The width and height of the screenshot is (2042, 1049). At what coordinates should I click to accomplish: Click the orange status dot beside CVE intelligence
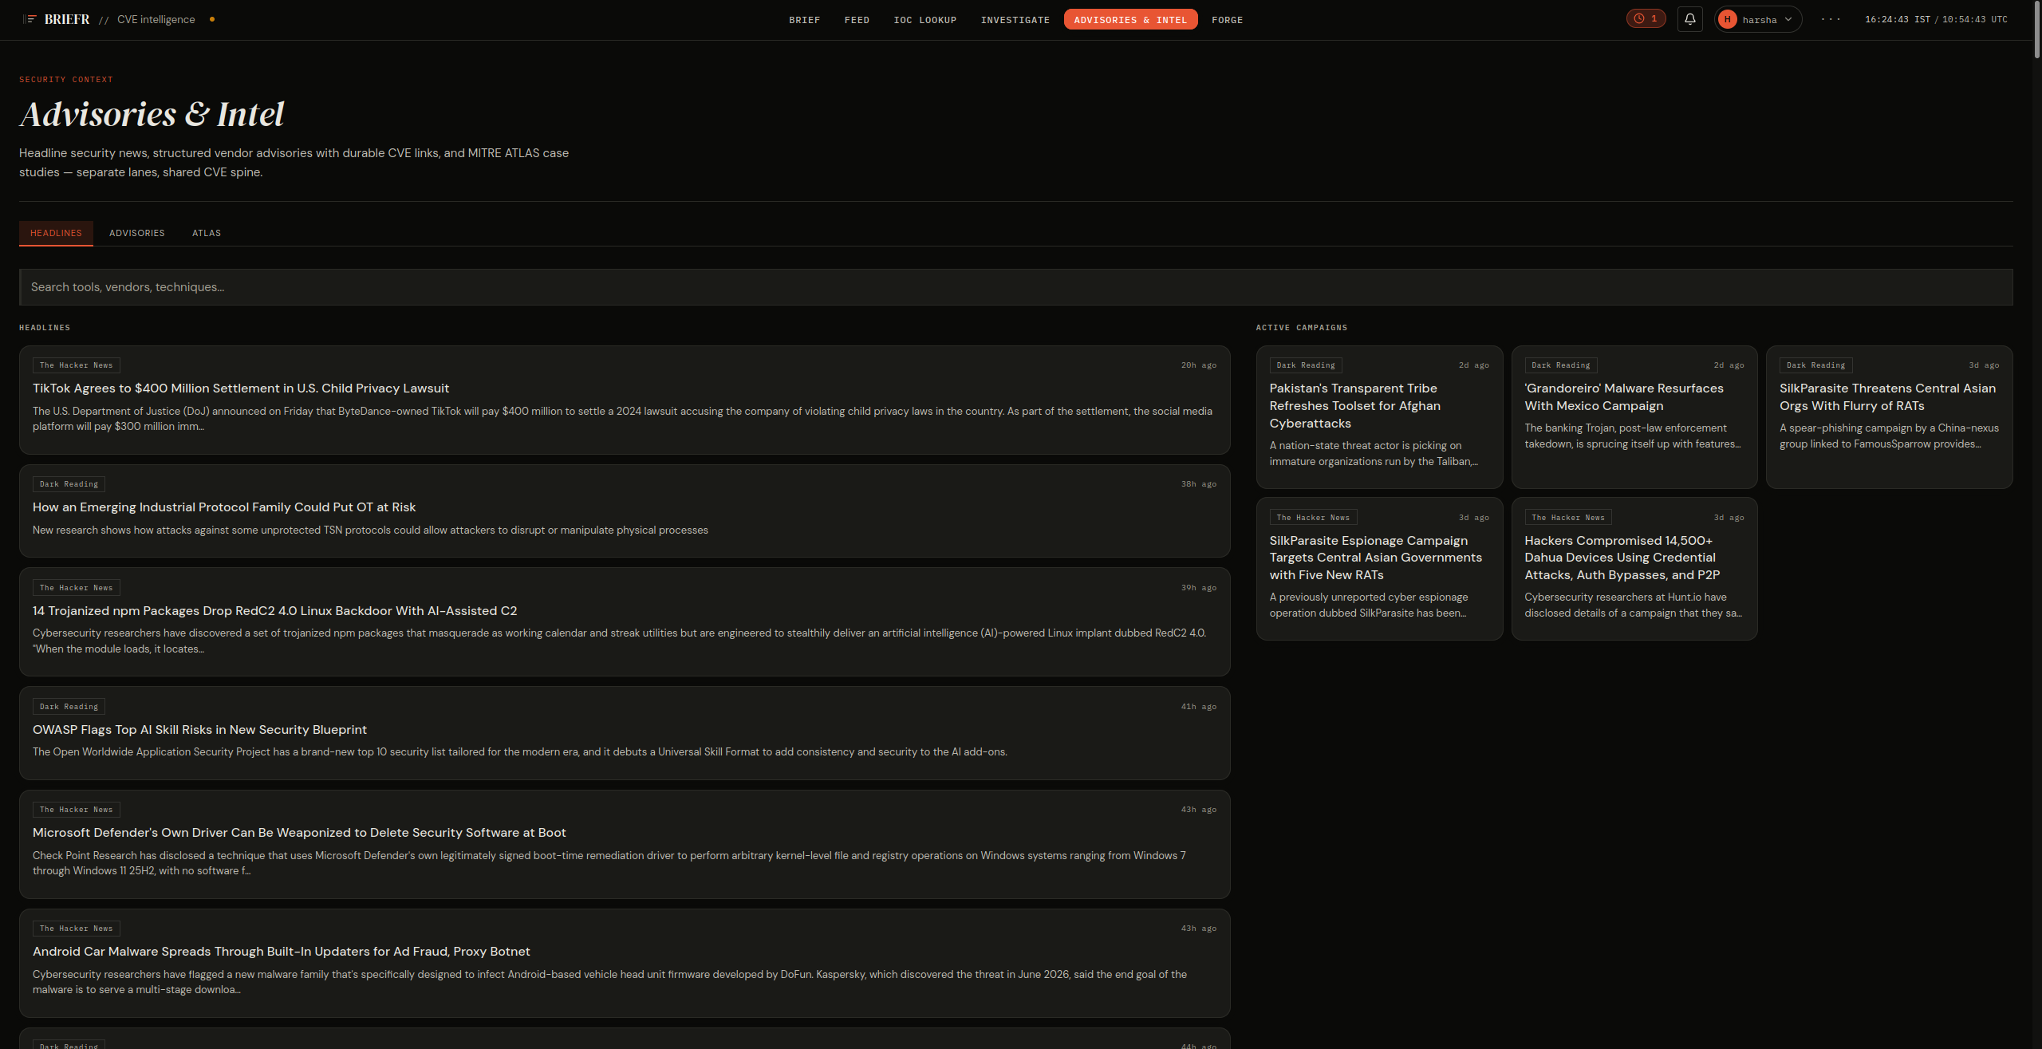tap(212, 19)
